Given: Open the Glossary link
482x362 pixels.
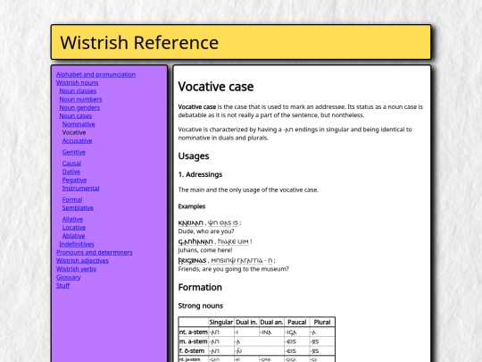Looking at the screenshot, I should 68,278.
